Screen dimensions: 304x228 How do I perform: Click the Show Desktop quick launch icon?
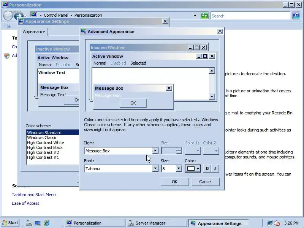(38, 223)
